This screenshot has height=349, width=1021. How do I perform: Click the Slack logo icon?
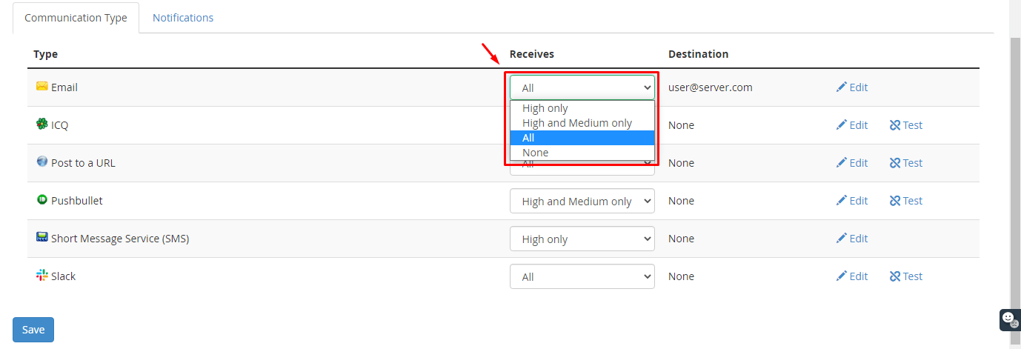(42, 276)
